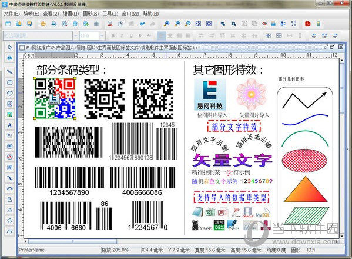
Task: Click the zoom in magnifier icon
Action: pos(166,24)
